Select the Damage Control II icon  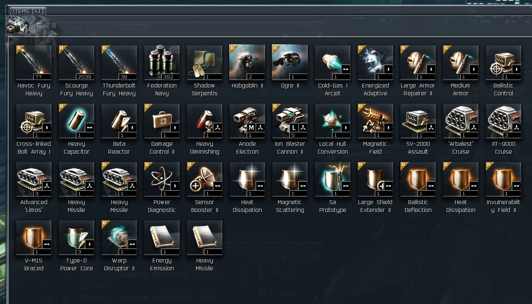162,121
